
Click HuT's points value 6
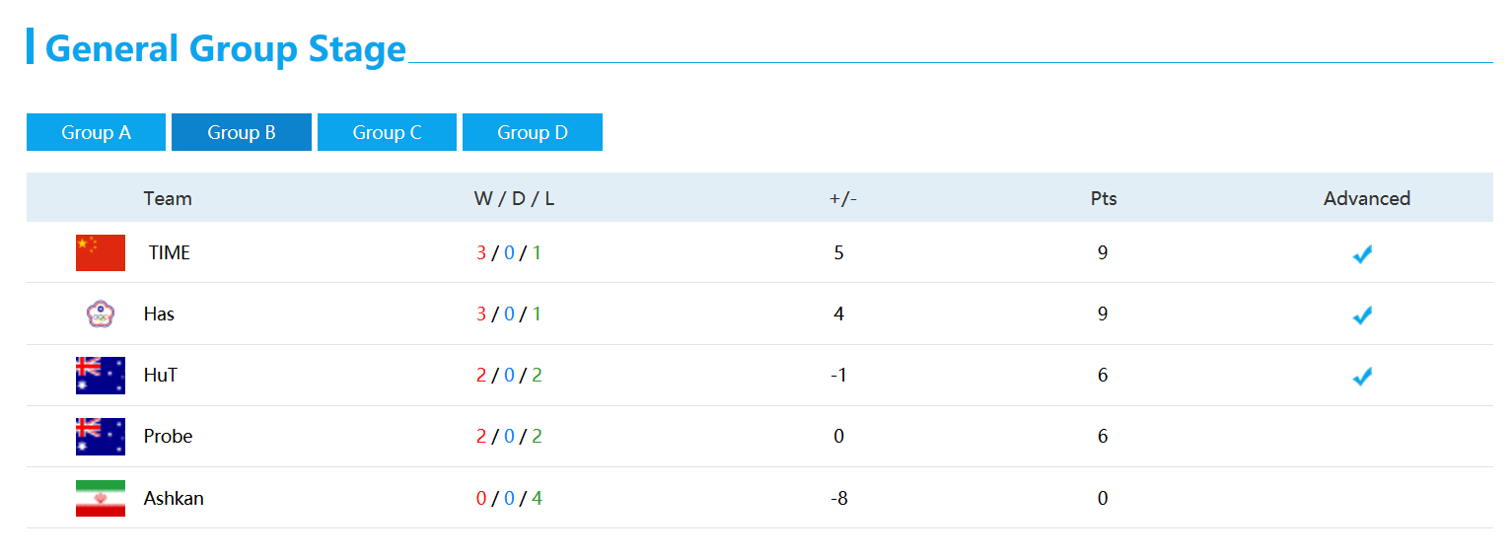tap(1103, 375)
